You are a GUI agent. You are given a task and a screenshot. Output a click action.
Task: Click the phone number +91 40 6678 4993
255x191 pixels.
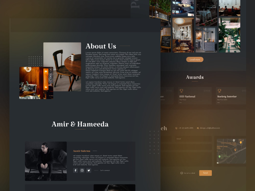tap(186, 128)
